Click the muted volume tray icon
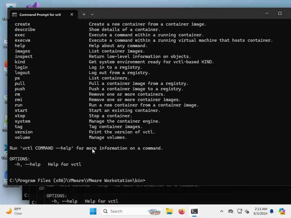This screenshot has width=291, height=218. point(247,211)
